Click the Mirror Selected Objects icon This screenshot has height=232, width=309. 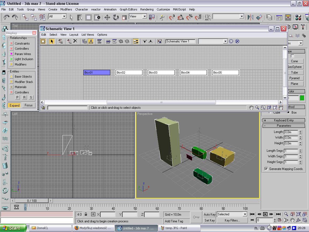point(251,17)
